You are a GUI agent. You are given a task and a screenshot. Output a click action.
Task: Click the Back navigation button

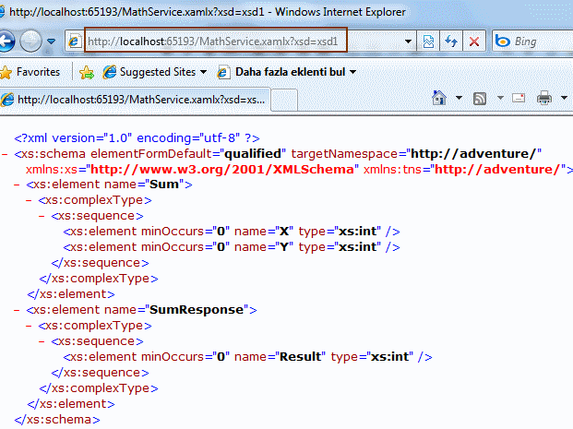coord(6,42)
